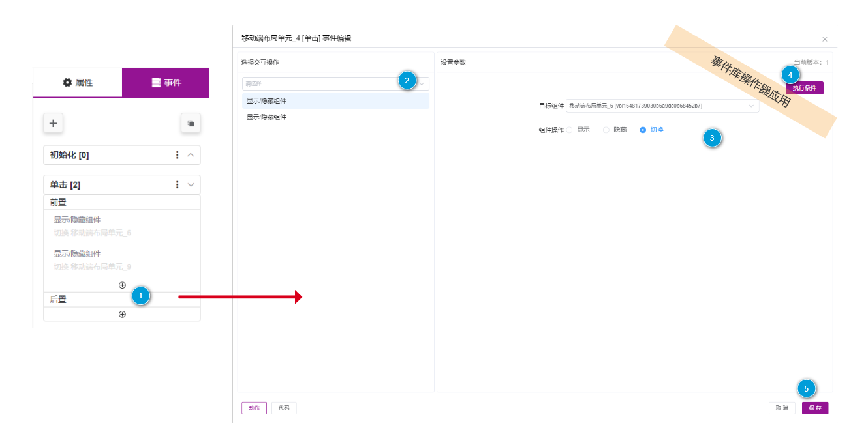Click the copy events icon button

click(x=191, y=123)
